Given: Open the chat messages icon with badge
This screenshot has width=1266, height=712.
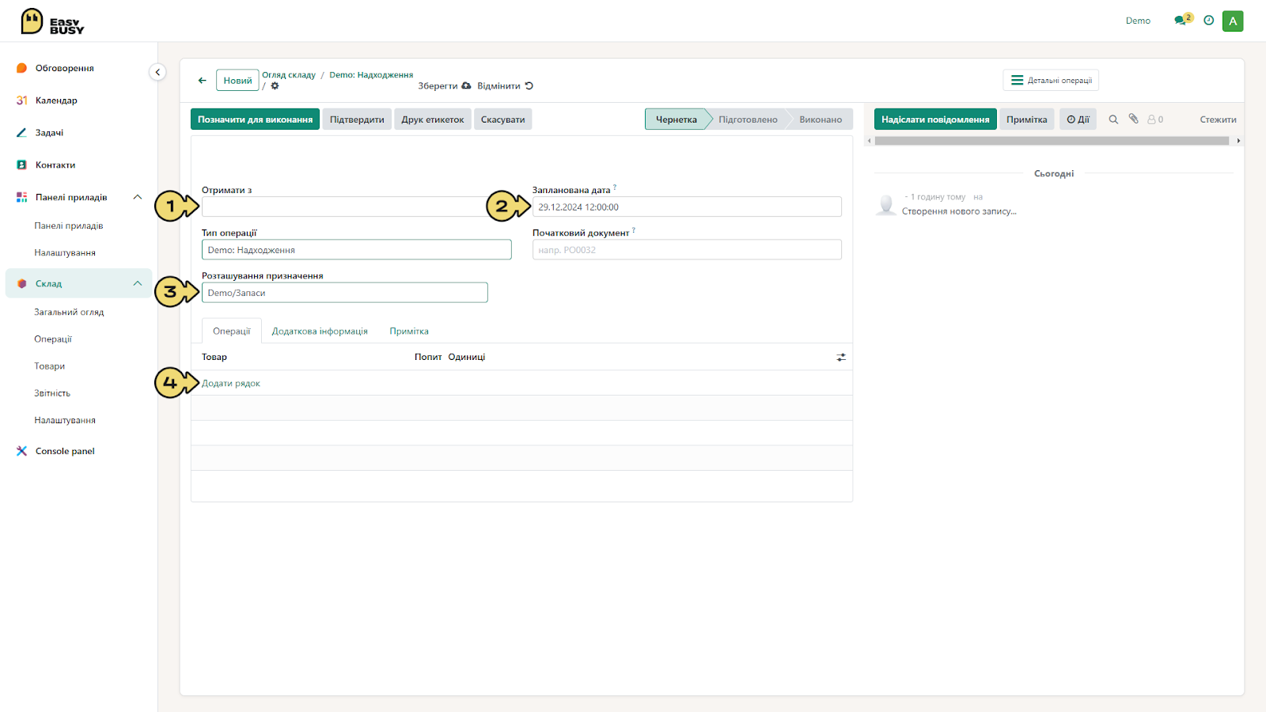Looking at the screenshot, I should 1182,20.
